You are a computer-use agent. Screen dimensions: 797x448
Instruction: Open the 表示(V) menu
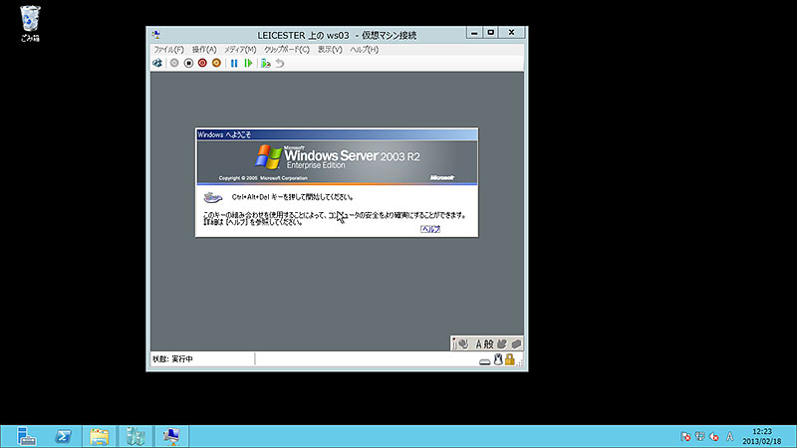point(330,49)
